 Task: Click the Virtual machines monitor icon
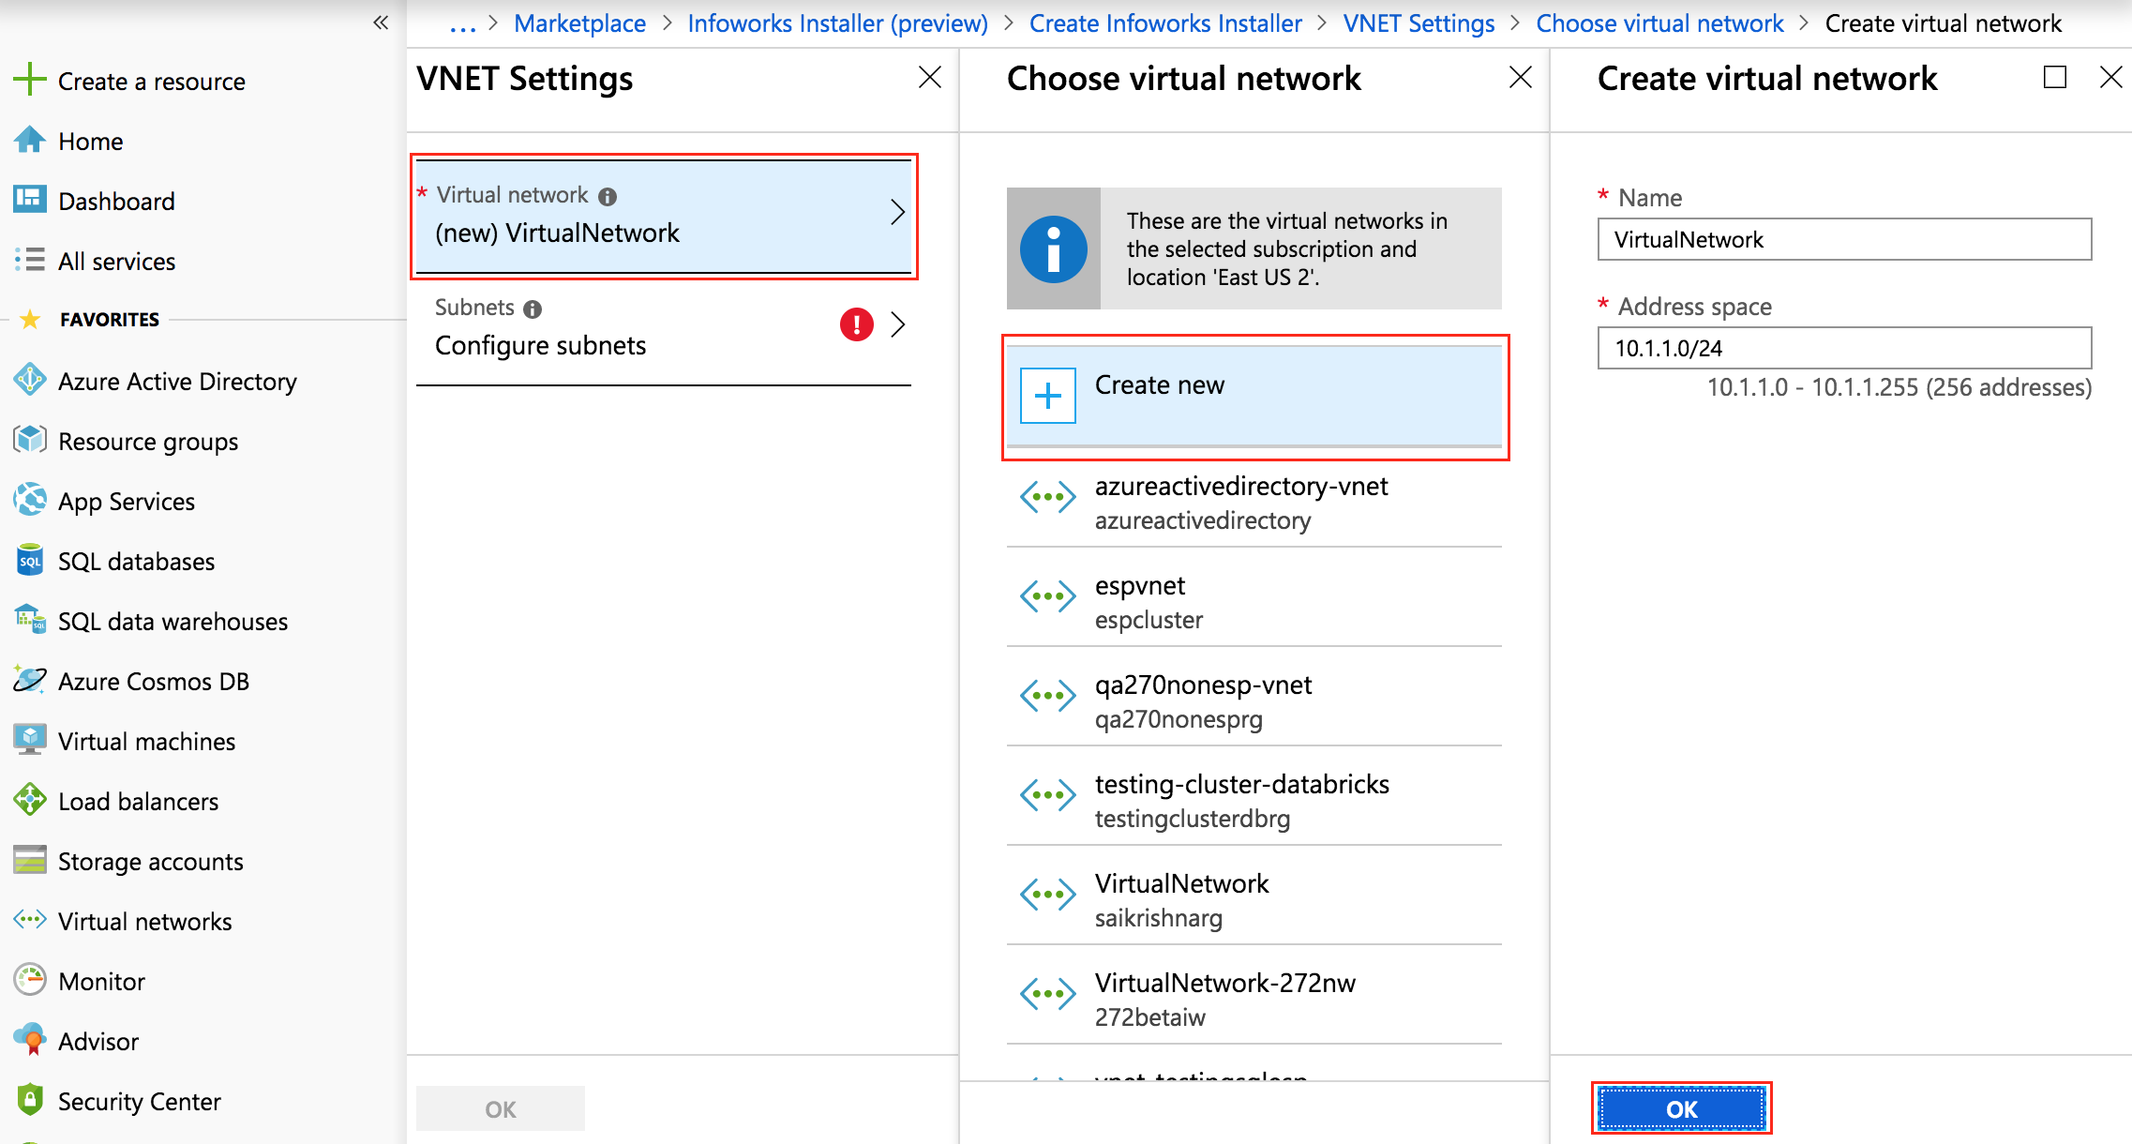pos(30,740)
